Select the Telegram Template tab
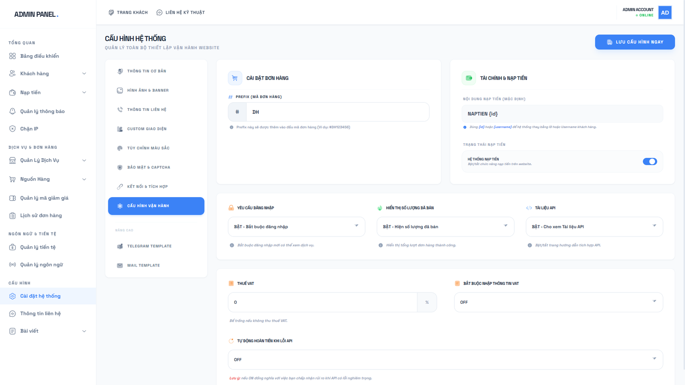 pyautogui.click(x=149, y=246)
